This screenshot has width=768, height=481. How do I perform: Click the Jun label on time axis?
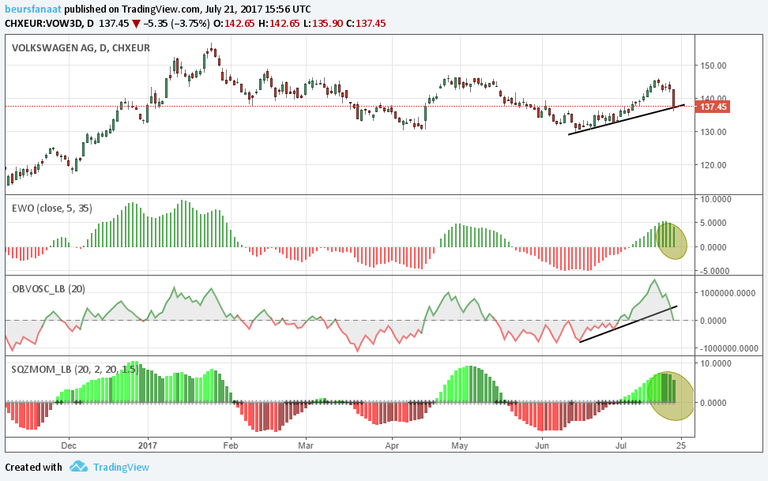tap(542, 445)
